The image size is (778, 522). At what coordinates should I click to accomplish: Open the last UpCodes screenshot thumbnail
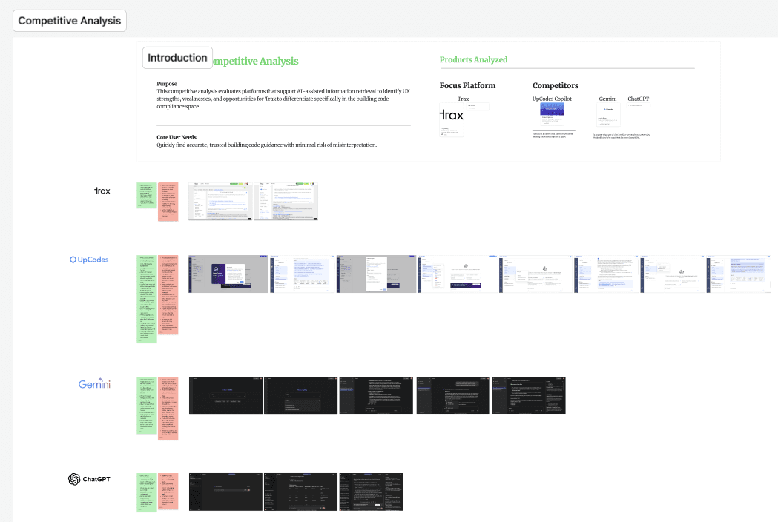tap(739, 274)
